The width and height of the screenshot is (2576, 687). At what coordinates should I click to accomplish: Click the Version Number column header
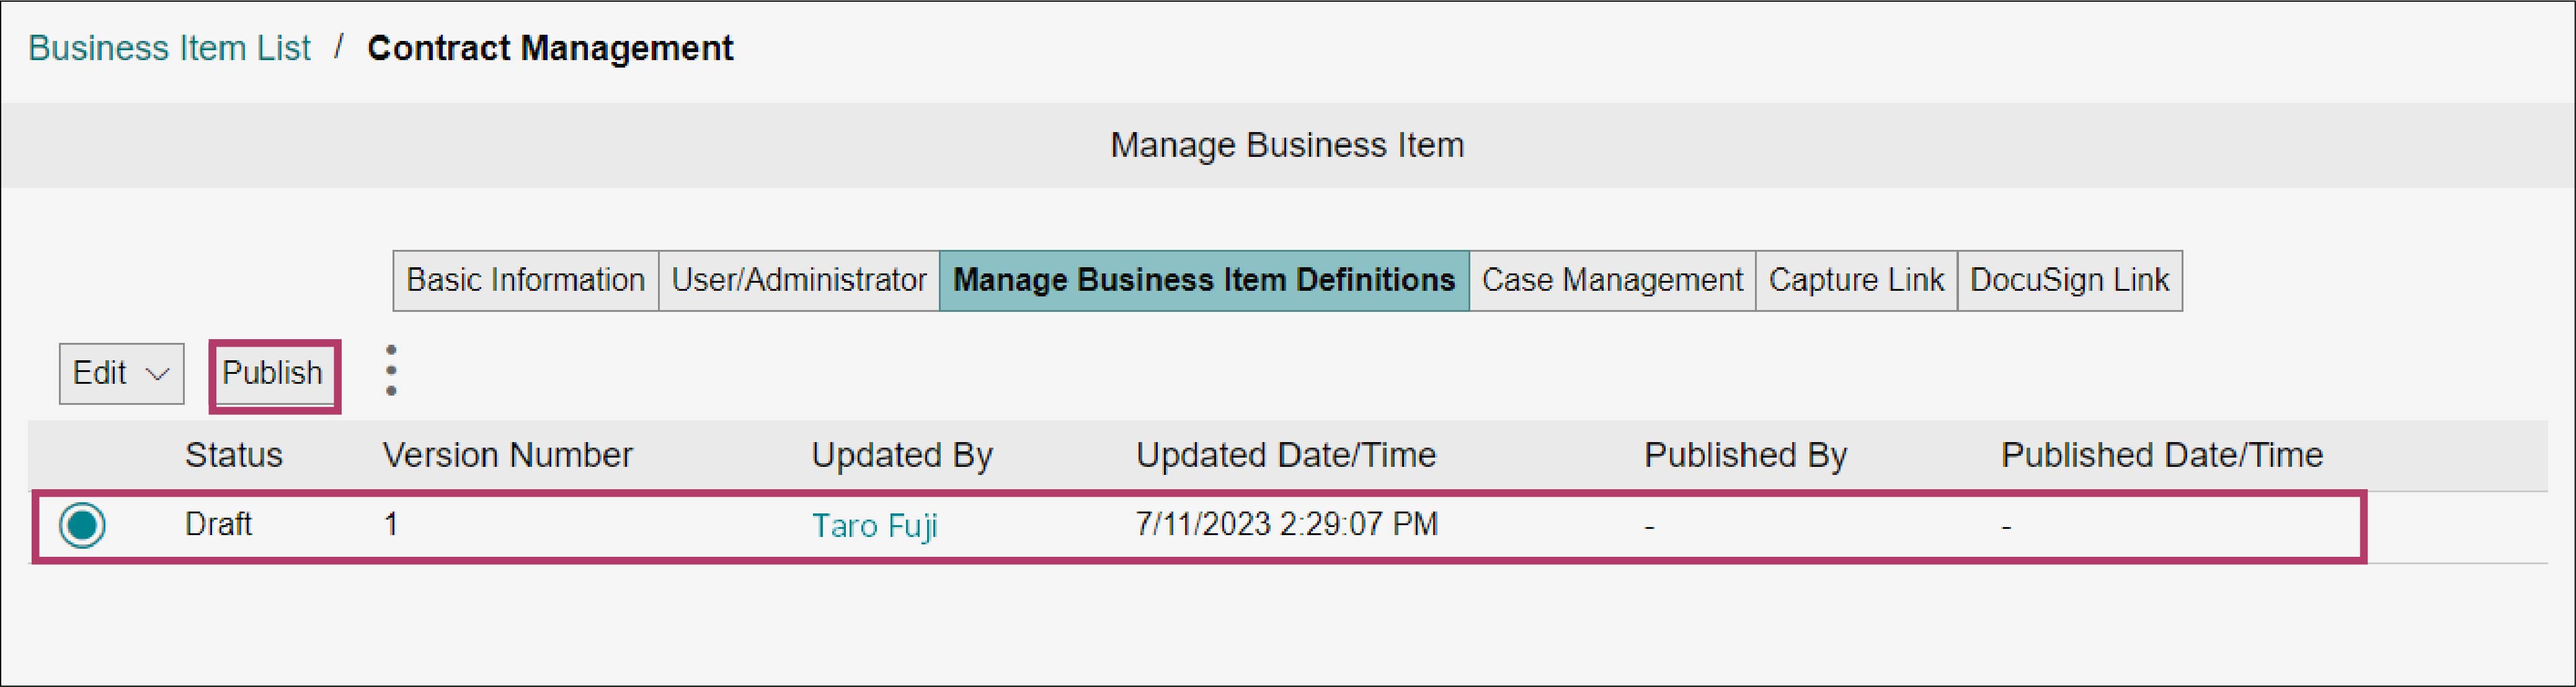(x=507, y=455)
